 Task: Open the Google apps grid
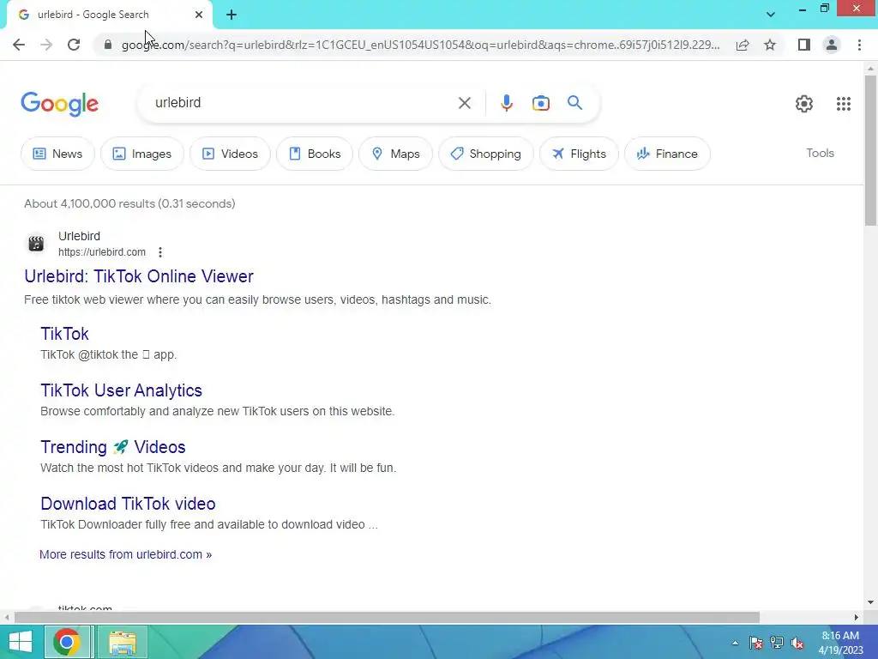coord(844,104)
